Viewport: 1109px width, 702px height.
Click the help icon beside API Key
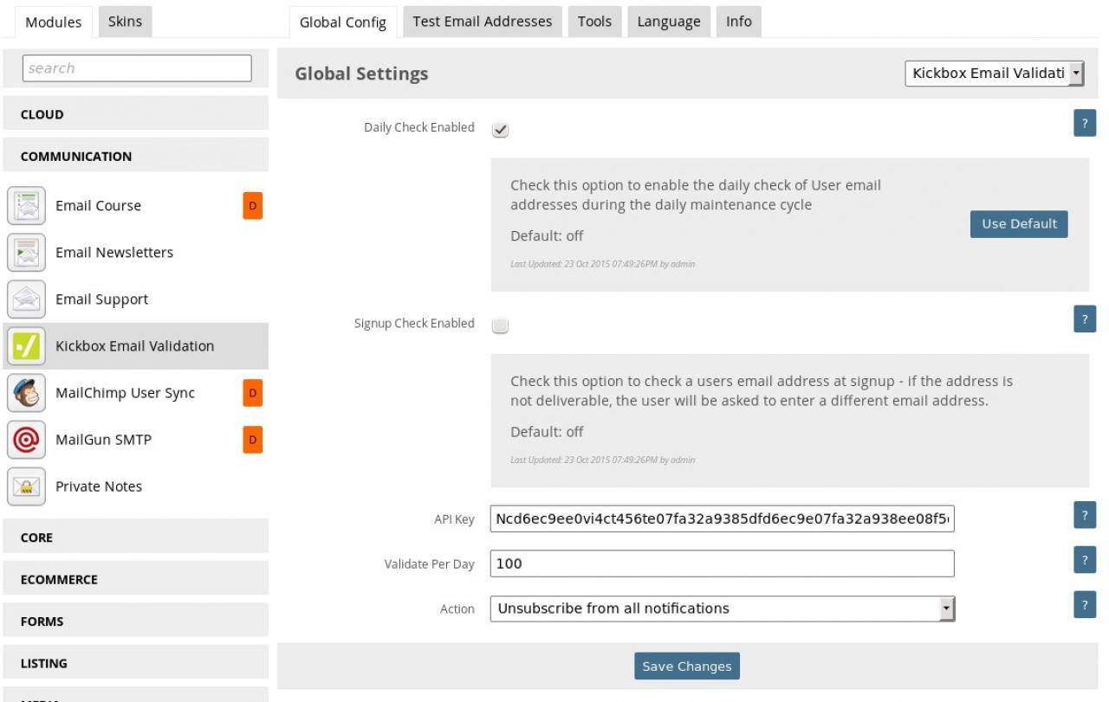tap(1084, 515)
